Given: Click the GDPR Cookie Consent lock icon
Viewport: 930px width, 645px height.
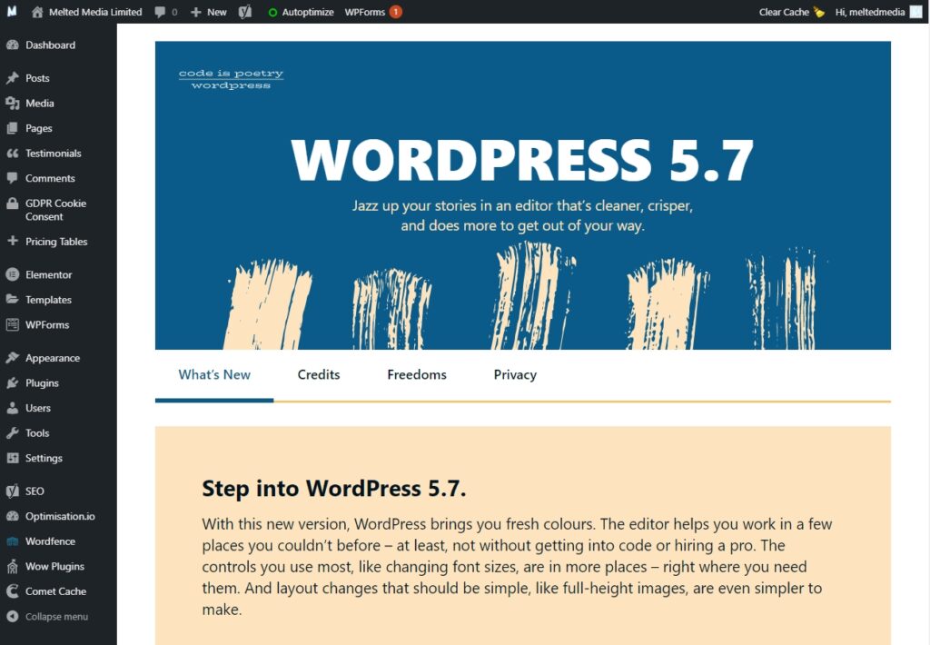Looking at the screenshot, I should click(x=13, y=203).
